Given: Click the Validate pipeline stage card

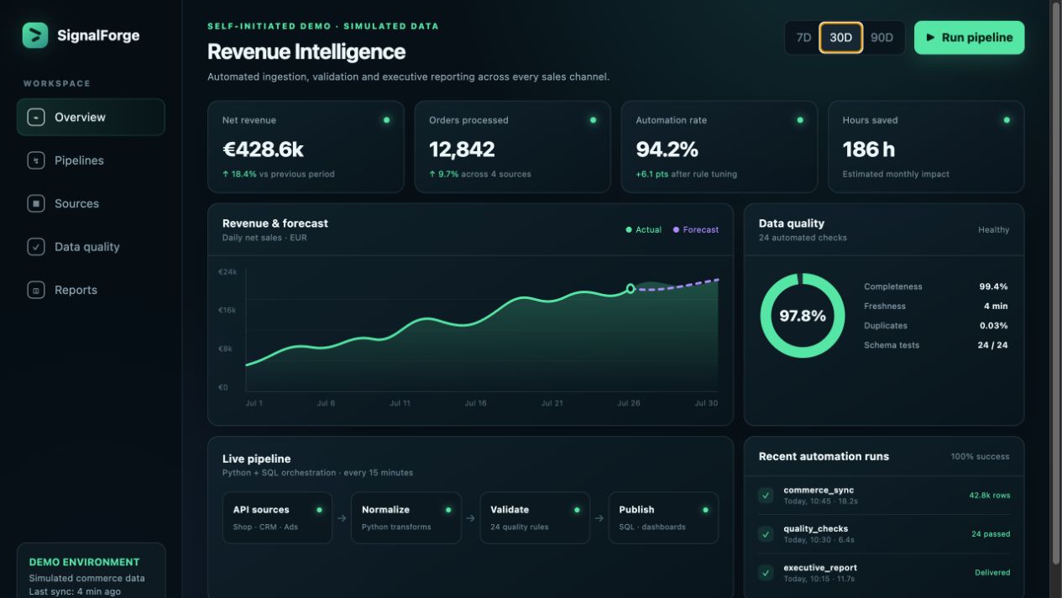Looking at the screenshot, I should click(535, 517).
